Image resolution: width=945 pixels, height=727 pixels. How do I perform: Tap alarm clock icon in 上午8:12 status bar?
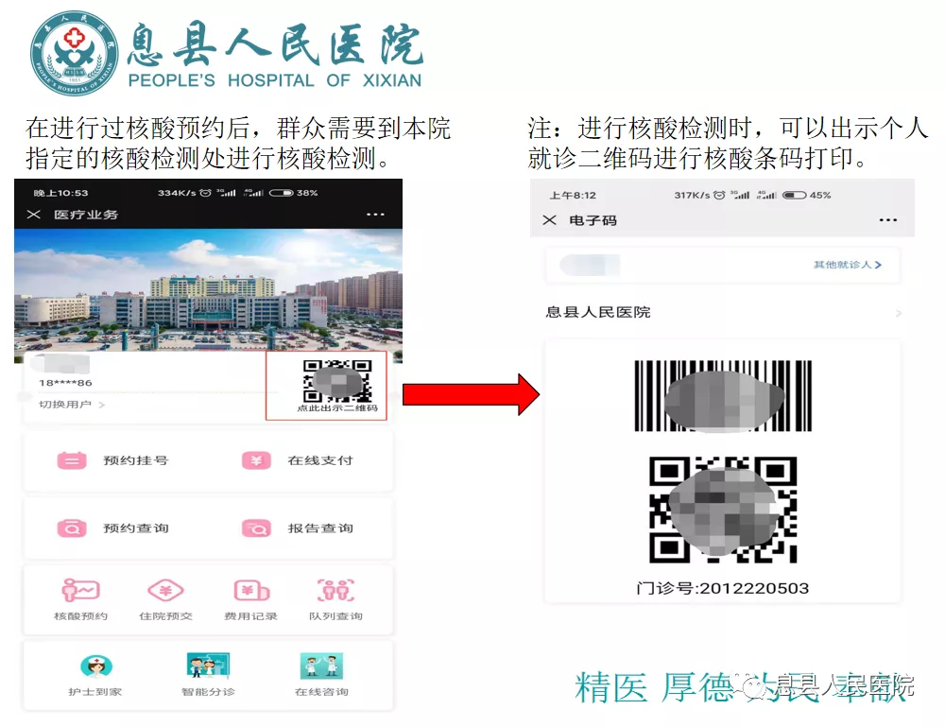point(719,196)
